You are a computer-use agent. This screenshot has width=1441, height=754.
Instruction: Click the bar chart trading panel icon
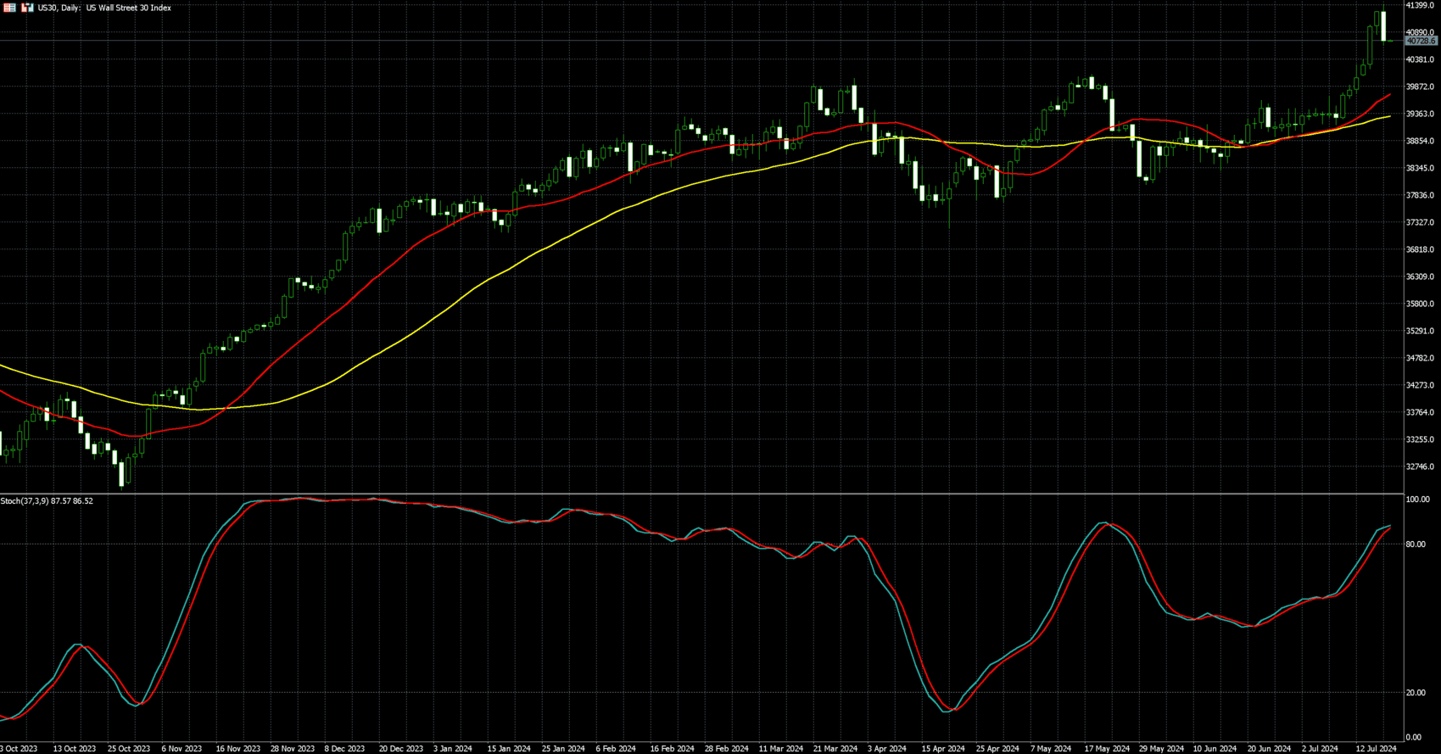tap(27, 8)
